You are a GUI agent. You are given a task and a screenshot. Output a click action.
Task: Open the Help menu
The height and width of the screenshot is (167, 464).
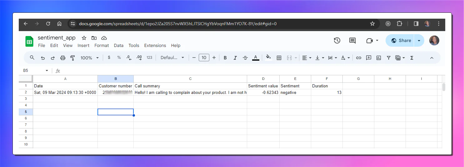(176, 45)
